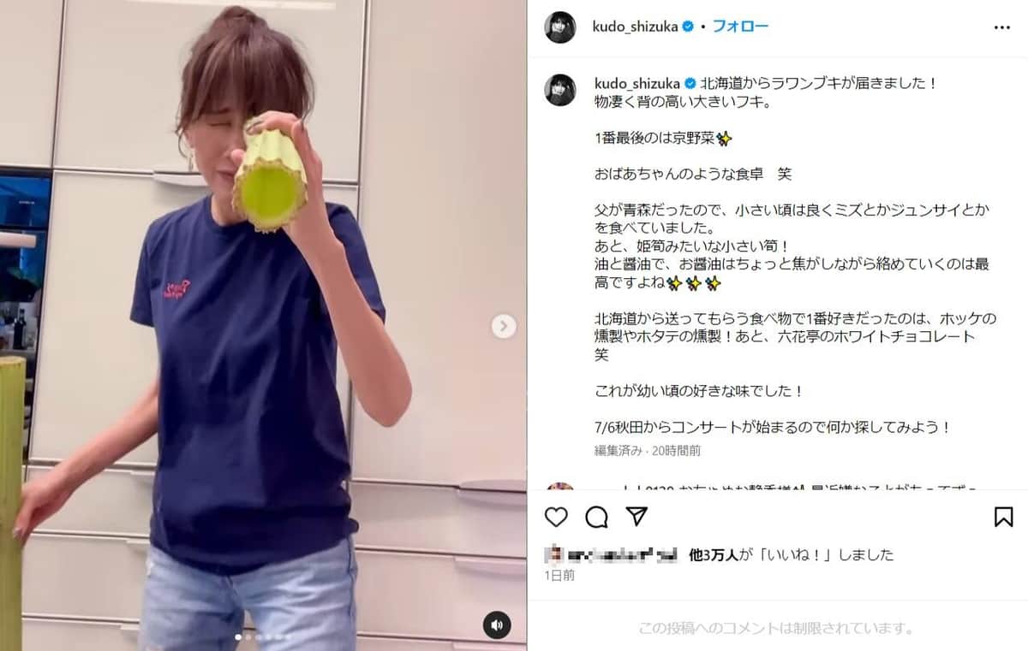Viewport: 1028px width, 651px height.
Task: Share the post via paper plane icon
Action: click(636, 516)
